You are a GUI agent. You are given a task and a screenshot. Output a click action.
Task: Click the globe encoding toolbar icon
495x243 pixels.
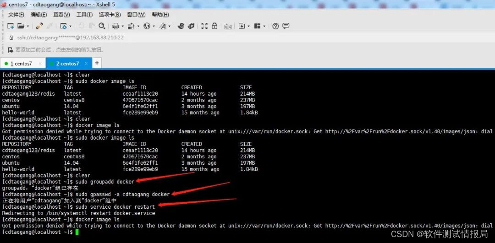[x=147, y=26]
